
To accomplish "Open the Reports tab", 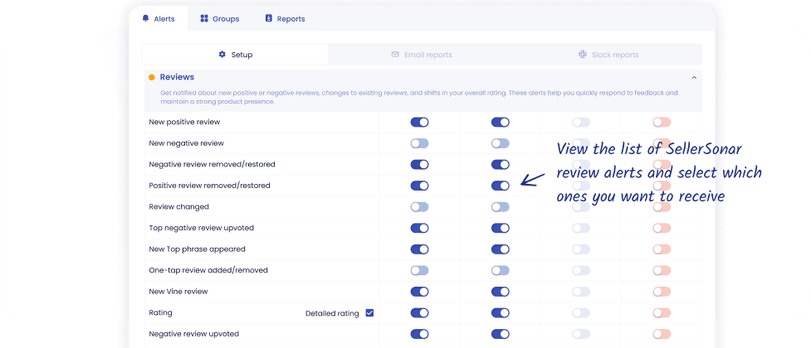I will coord(285,19).
